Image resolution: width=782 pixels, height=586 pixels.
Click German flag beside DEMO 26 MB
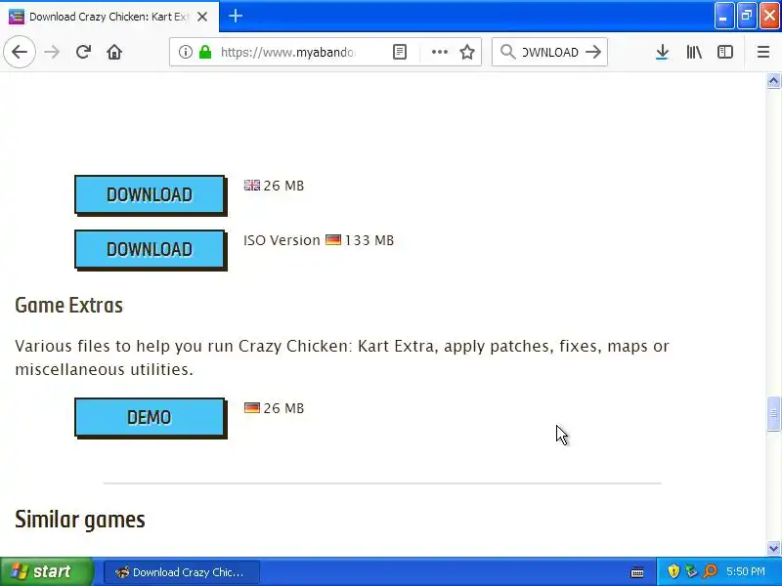click(x=252, y=408)
